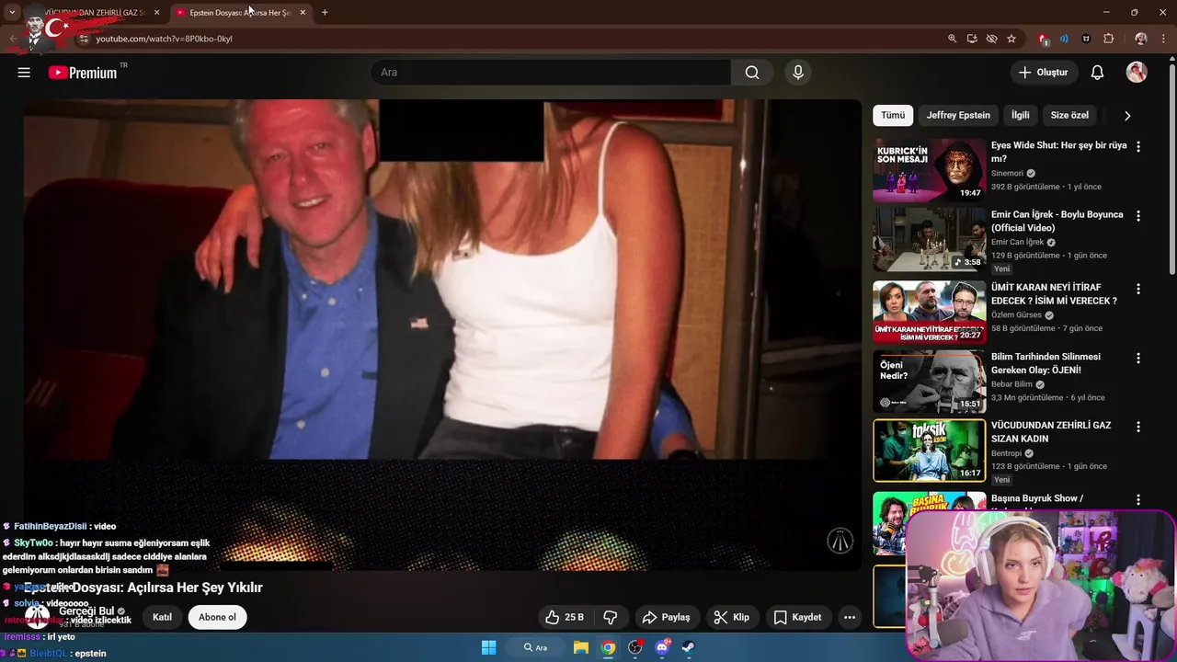The width and height of the screenshot is (1177, 662).
Task: Show more filter chips with right chevron
Action: click(x=1127, y=116)
